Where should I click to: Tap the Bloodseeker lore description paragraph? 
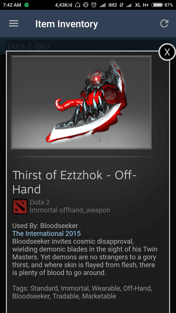pyautogui.click(x=85, y=257)
